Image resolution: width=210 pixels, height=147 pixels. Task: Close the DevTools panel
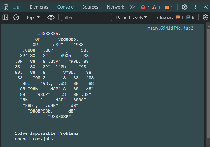click(x=205, y=7)
